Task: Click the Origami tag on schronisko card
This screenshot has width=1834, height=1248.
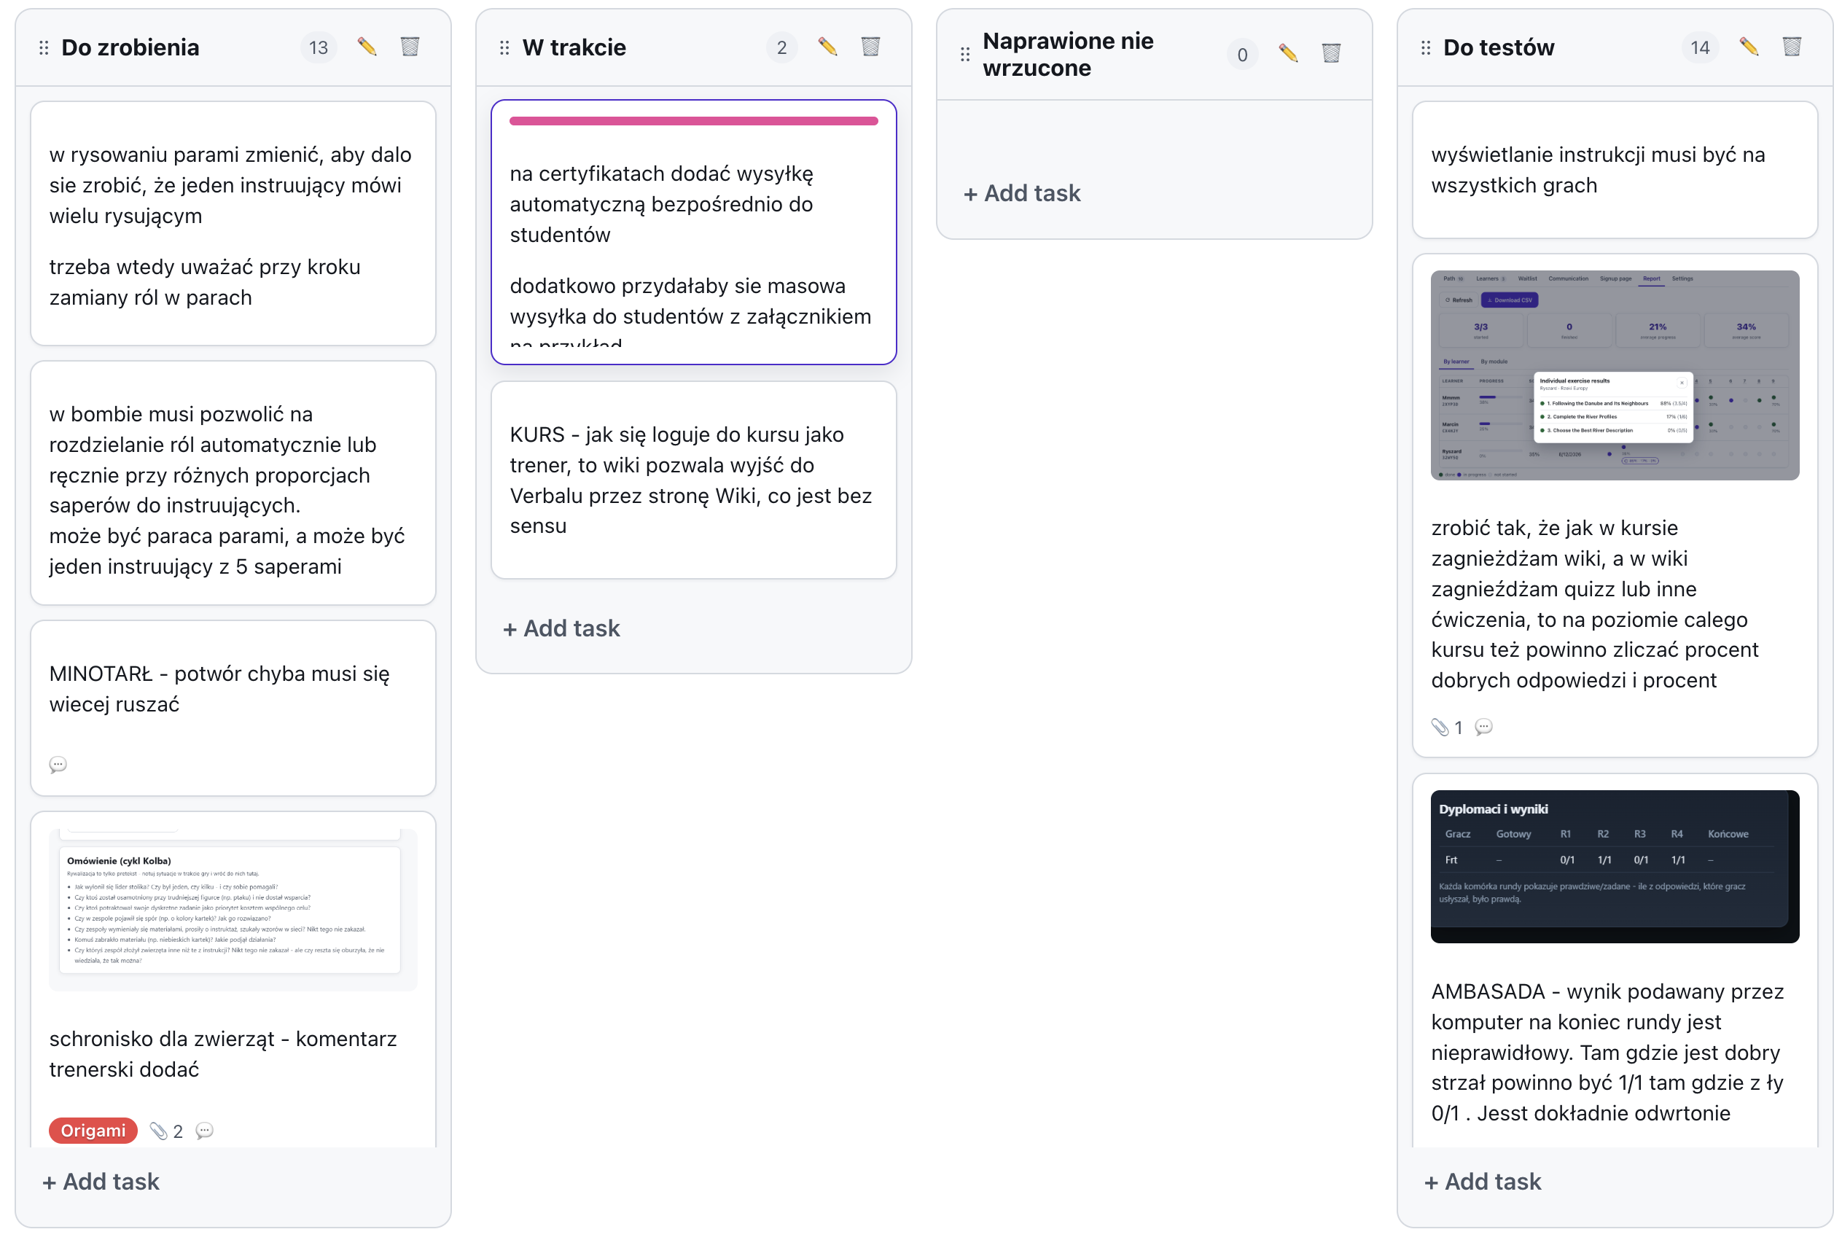Action: point(93,1131)
